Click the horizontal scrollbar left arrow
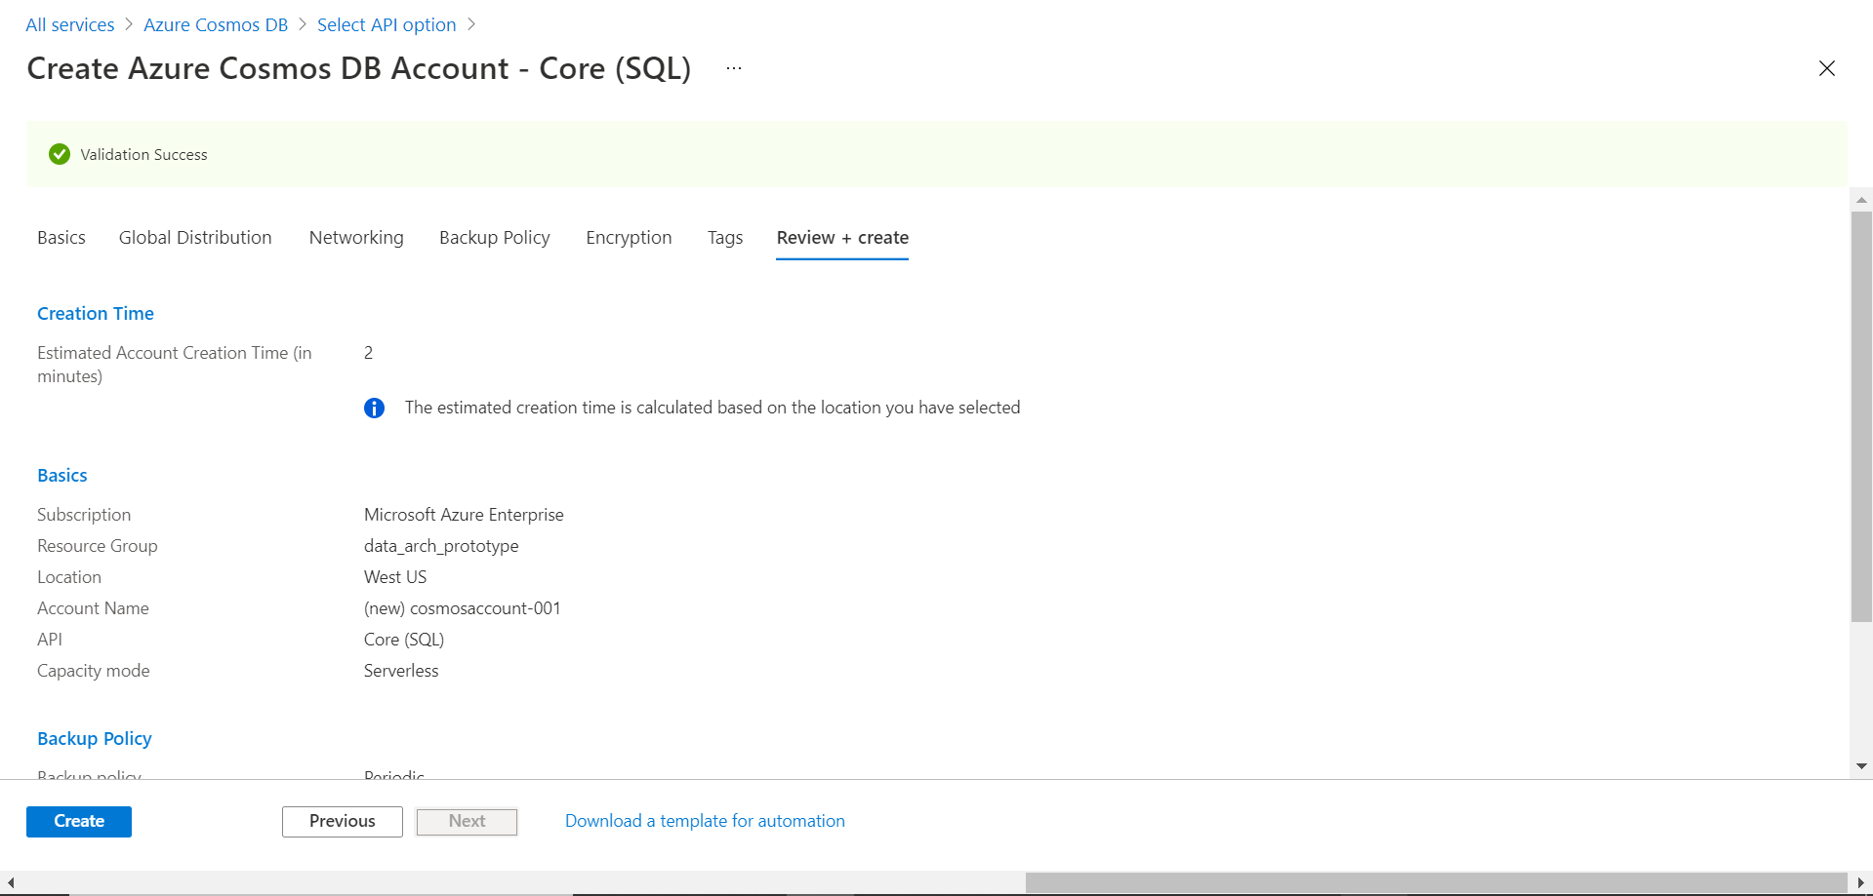This screenshot has width=1873, height=896. point(11,883)
